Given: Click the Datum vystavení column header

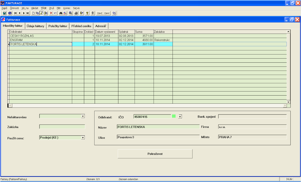Looking at the screenshot, I should 107,32.
